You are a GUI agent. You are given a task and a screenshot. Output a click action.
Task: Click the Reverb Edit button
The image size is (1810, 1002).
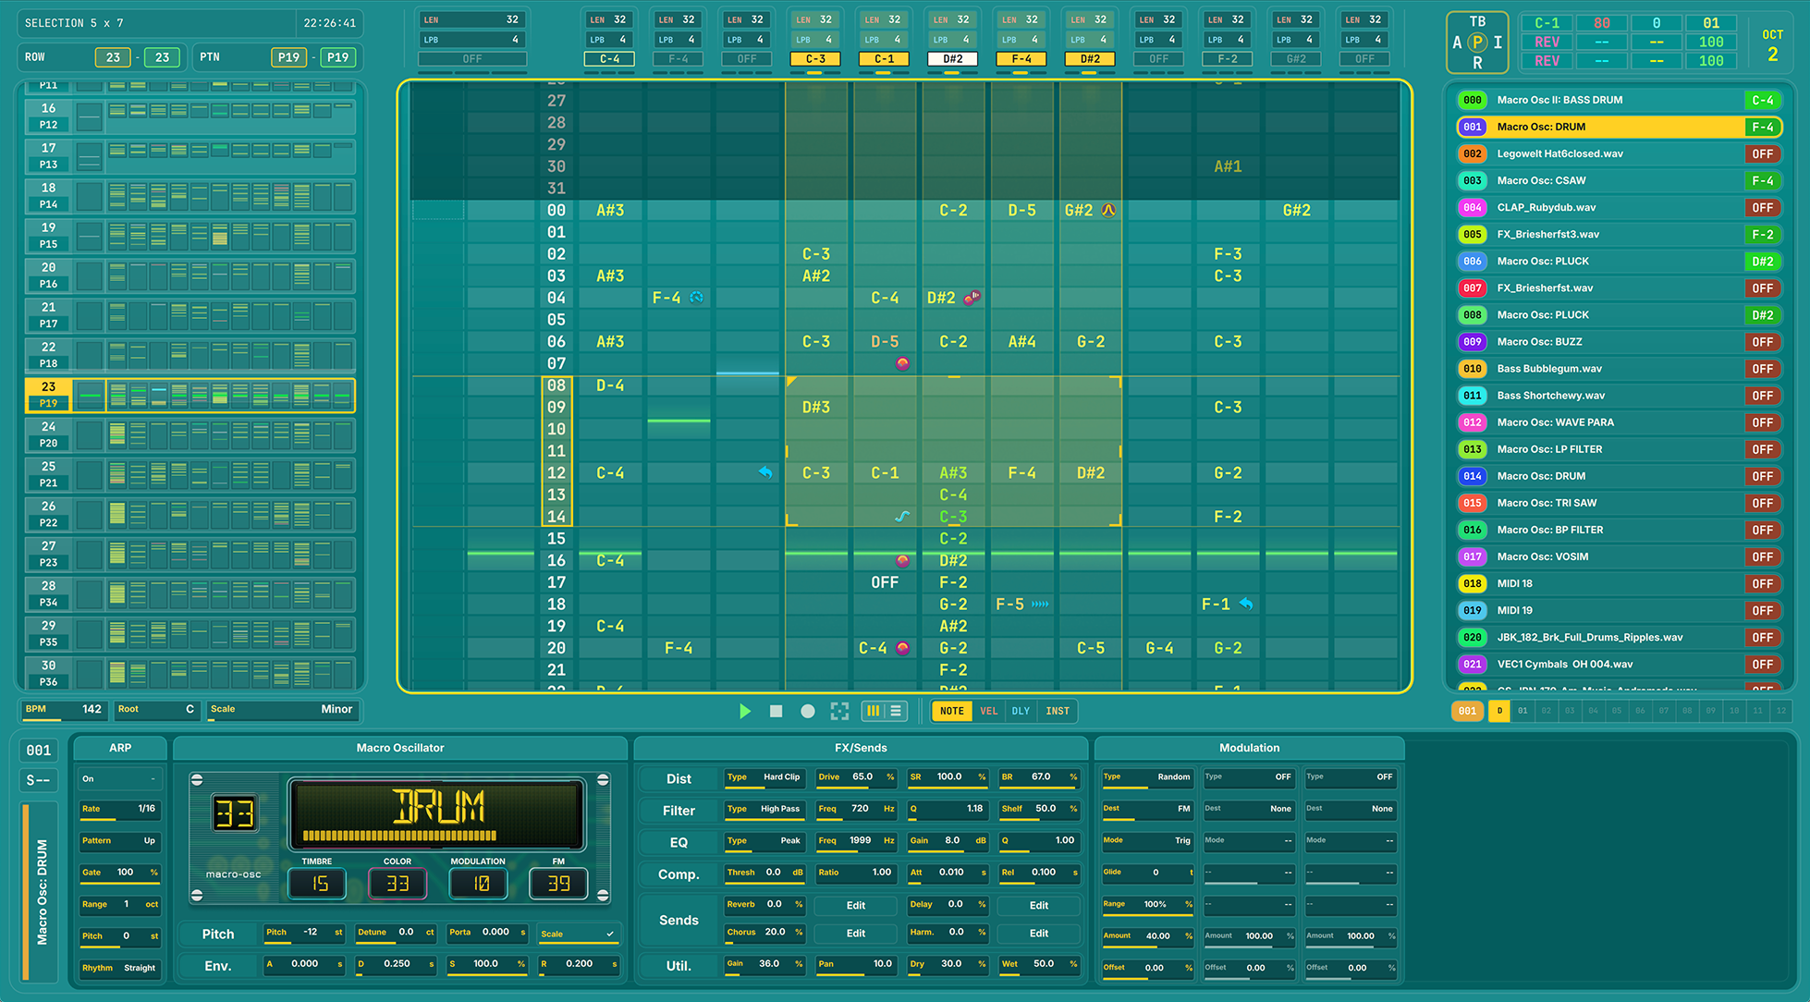click(x=856, y=906)
